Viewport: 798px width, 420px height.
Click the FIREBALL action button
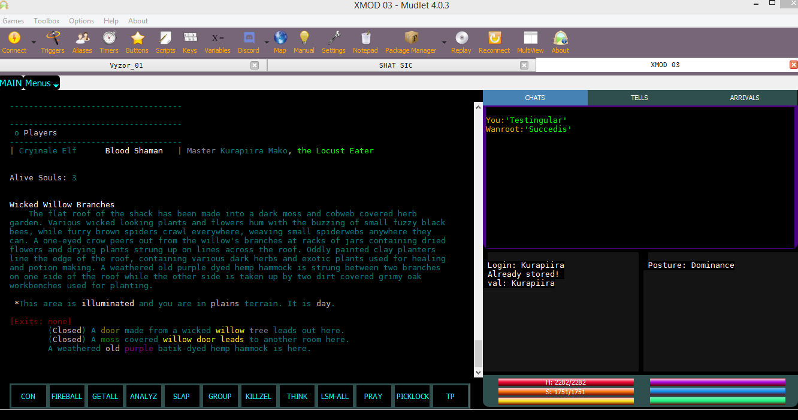tap(66, 396)
